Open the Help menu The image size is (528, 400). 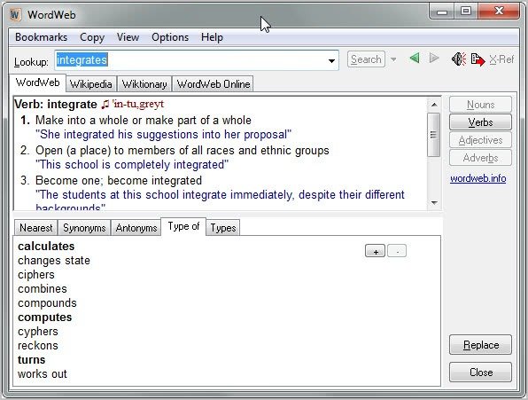coord(212,37)
